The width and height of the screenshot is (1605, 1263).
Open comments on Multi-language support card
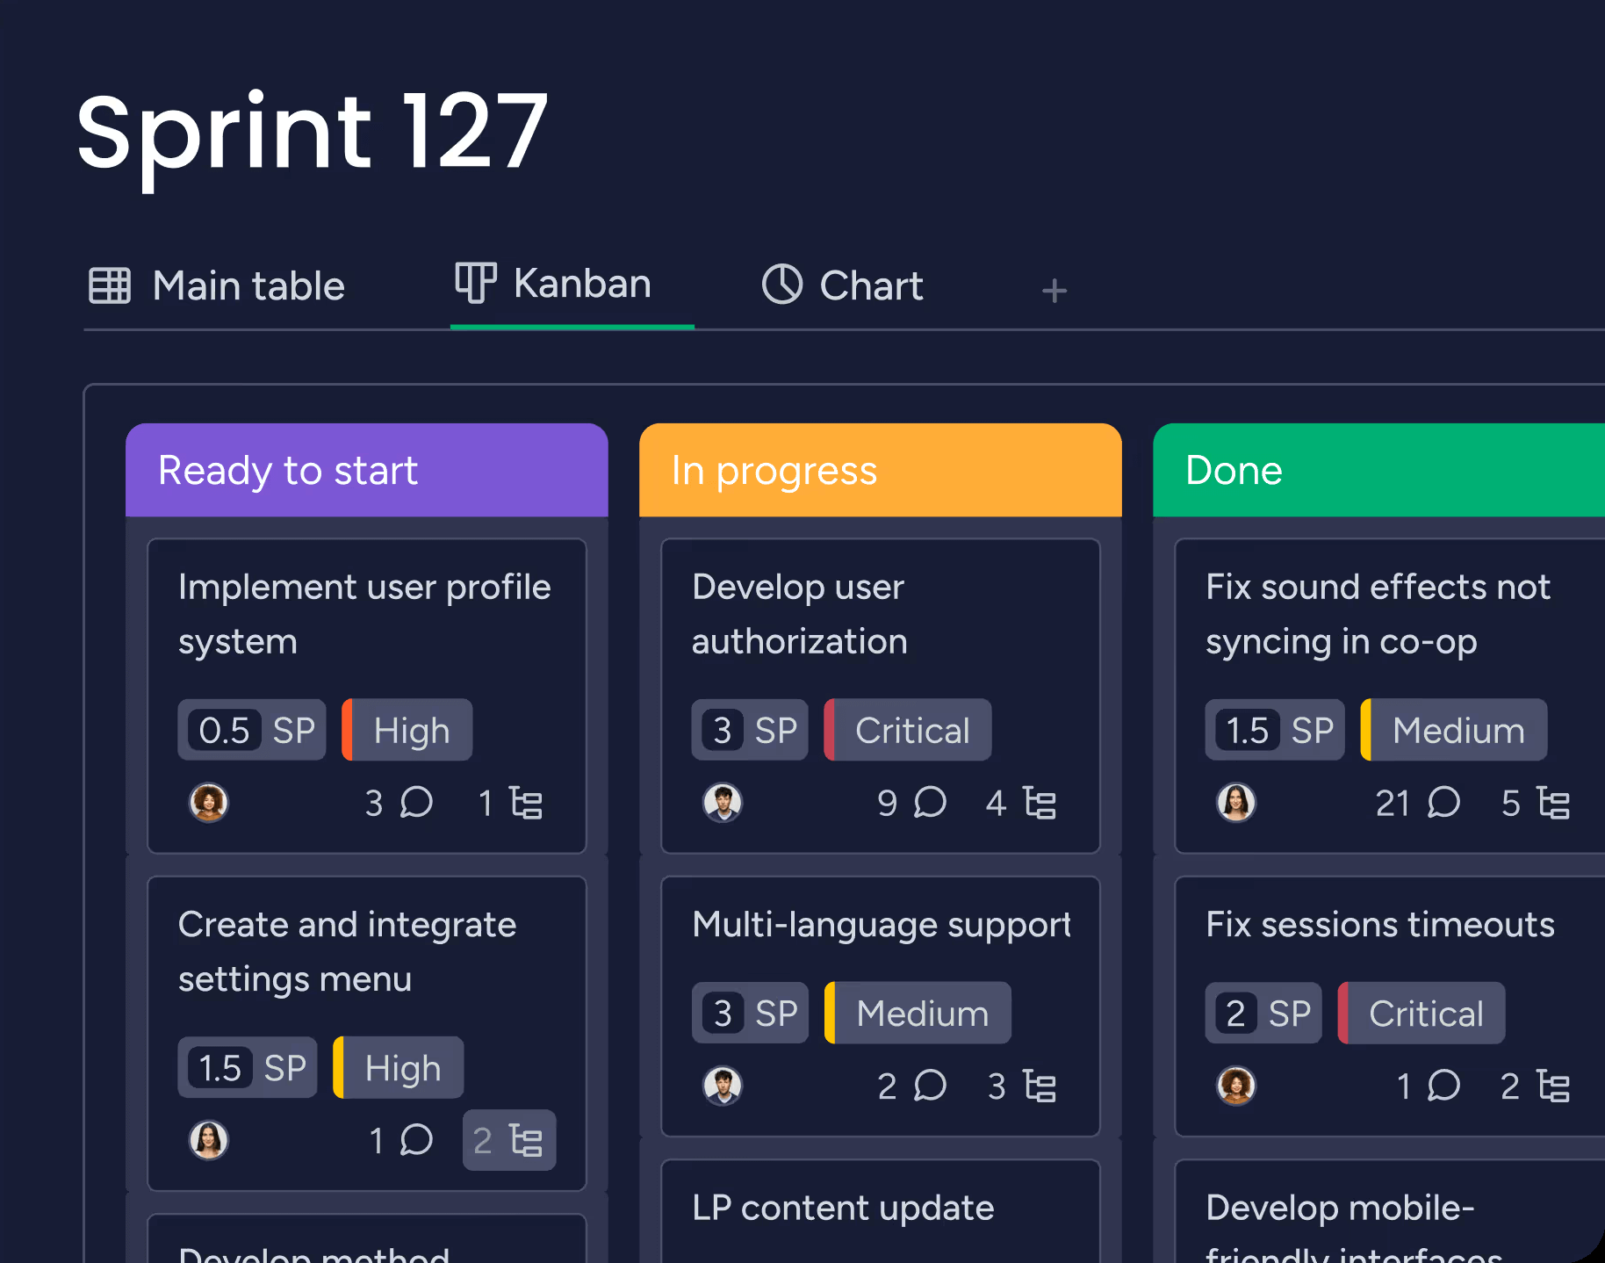click(929, 1086)
